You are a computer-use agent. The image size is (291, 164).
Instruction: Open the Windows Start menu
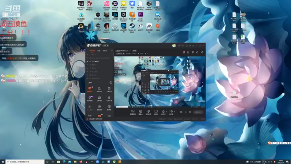click(x=3, y=162)
